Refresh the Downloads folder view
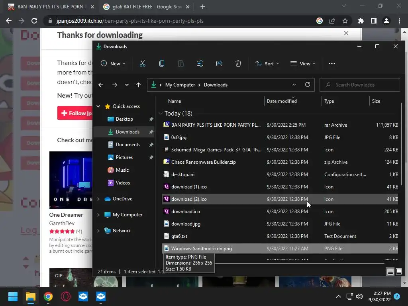Viewport: 408px width, 306px height. [x=308, y=84]
